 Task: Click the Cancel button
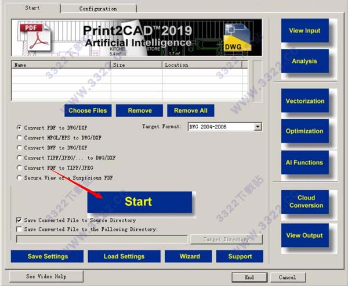point(288,277)
